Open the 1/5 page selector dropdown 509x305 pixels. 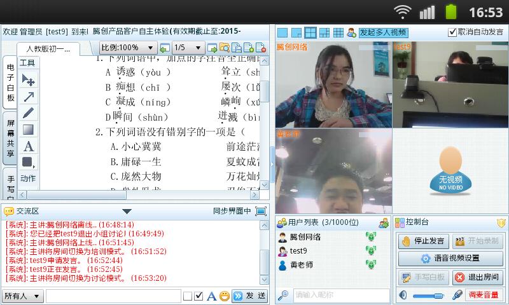[x=188, y=48]
